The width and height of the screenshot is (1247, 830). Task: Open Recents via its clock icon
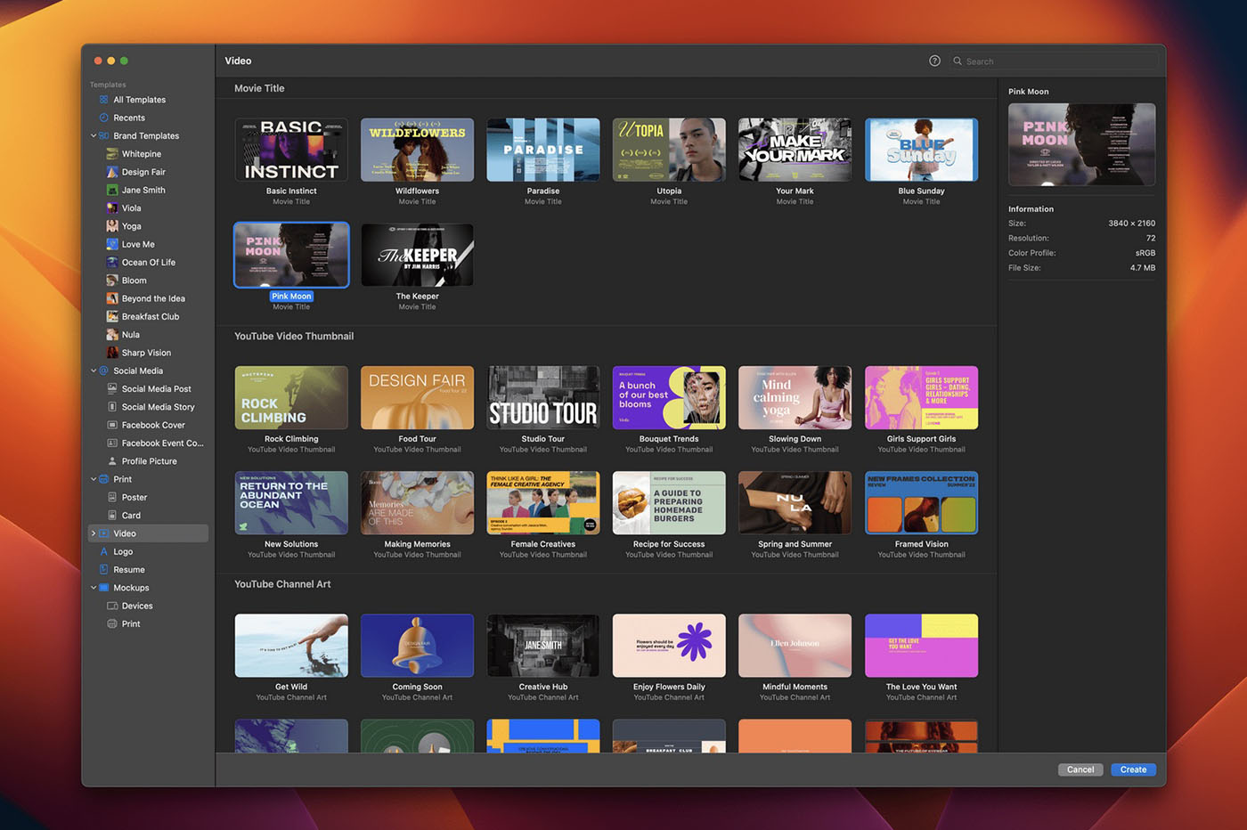[x=103, y=118]
